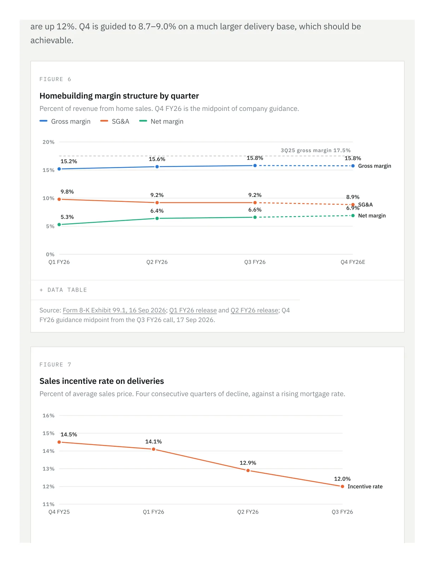Image resolution: width=435 pixels, height=563 pixels.
Task: Click the Q1 FY26 gross margin 15.2% point
Action: coord(59,169)
